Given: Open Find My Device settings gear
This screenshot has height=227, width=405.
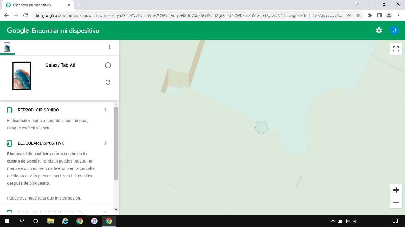Looking at the screenshot, I should tap(379, 30).
